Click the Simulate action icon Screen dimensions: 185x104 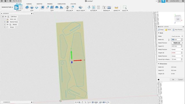pos(89,8)
